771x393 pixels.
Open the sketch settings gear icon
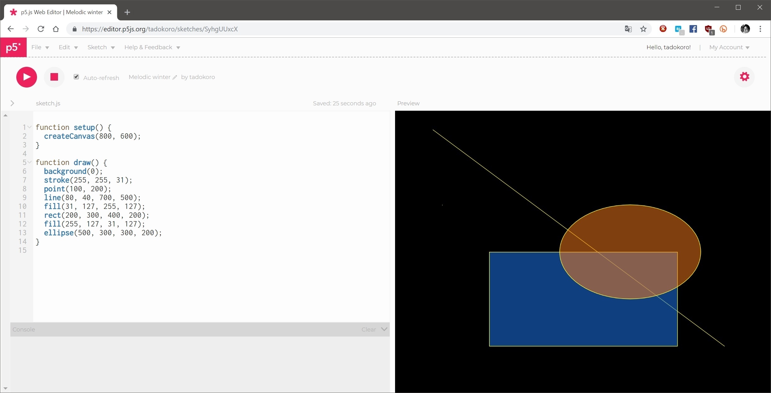[x=744, y=77]
